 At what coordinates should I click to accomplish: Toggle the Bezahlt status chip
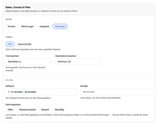pos(45,110)
